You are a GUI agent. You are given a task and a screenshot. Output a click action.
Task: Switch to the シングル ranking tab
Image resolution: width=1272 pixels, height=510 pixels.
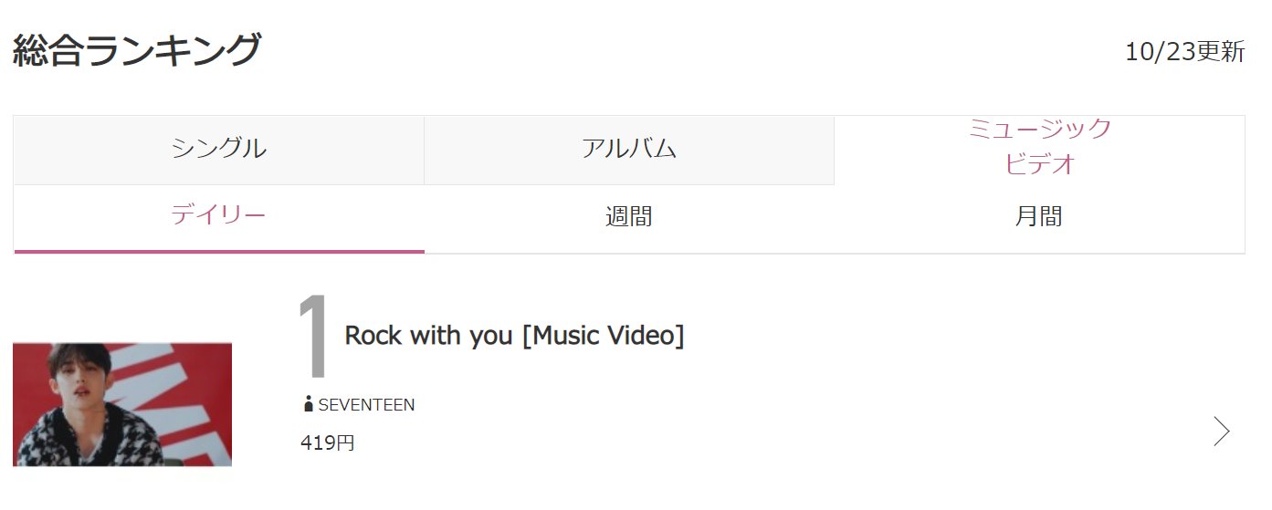[219, 150]
